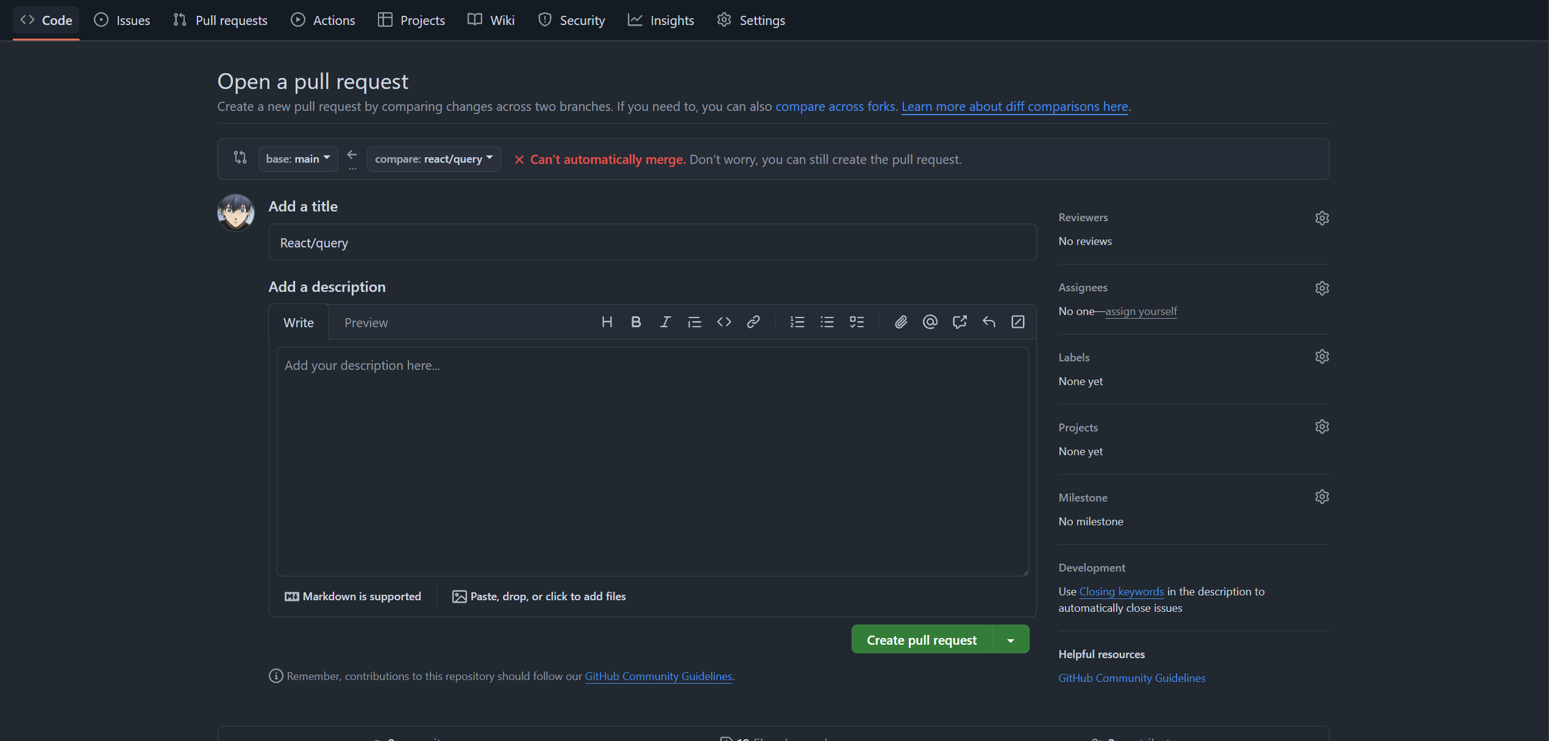Viewport: 1549px width, 741px height.
Task: Open Learn more about diff comparisons link
Action: [x=1014, y=107]
